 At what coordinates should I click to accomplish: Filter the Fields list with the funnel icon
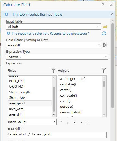click(53, 70)
